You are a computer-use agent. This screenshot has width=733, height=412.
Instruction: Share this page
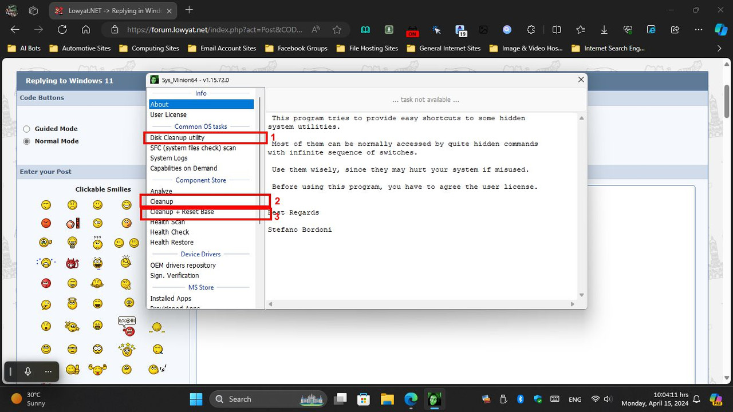pyautogui.click(x=675, y=30)
